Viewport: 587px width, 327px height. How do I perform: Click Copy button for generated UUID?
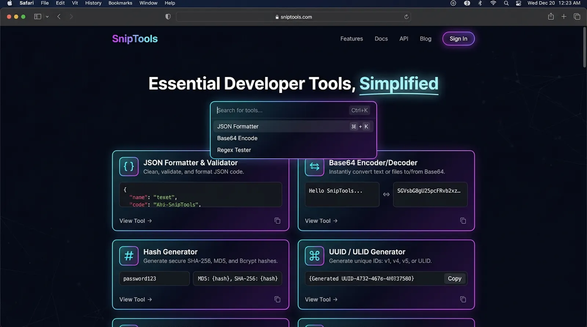(455, 279)
